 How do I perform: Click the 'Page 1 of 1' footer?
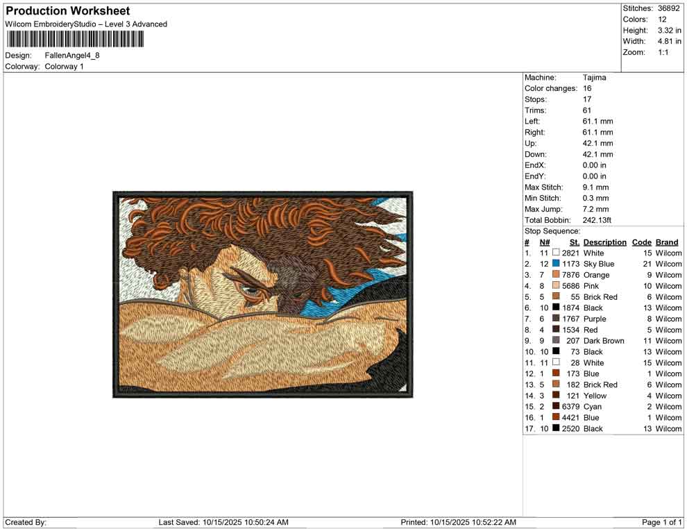(x=661, y=522)
